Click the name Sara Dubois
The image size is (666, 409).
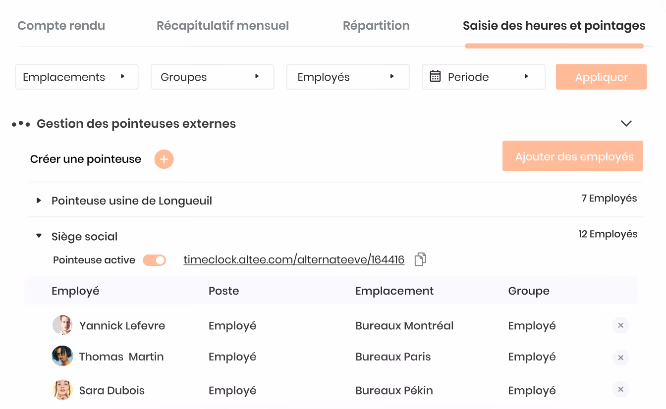112,390
